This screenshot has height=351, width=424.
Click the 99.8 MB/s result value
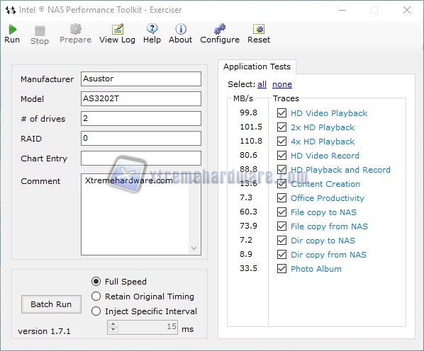tap(248, 113)
